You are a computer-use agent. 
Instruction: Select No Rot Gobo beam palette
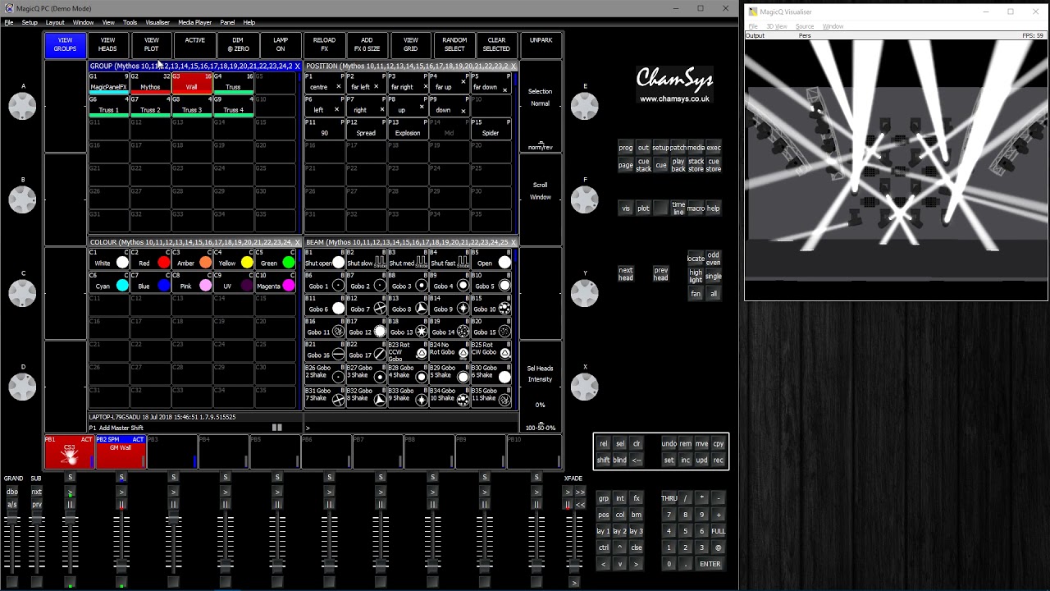click(x=450, y=350)
